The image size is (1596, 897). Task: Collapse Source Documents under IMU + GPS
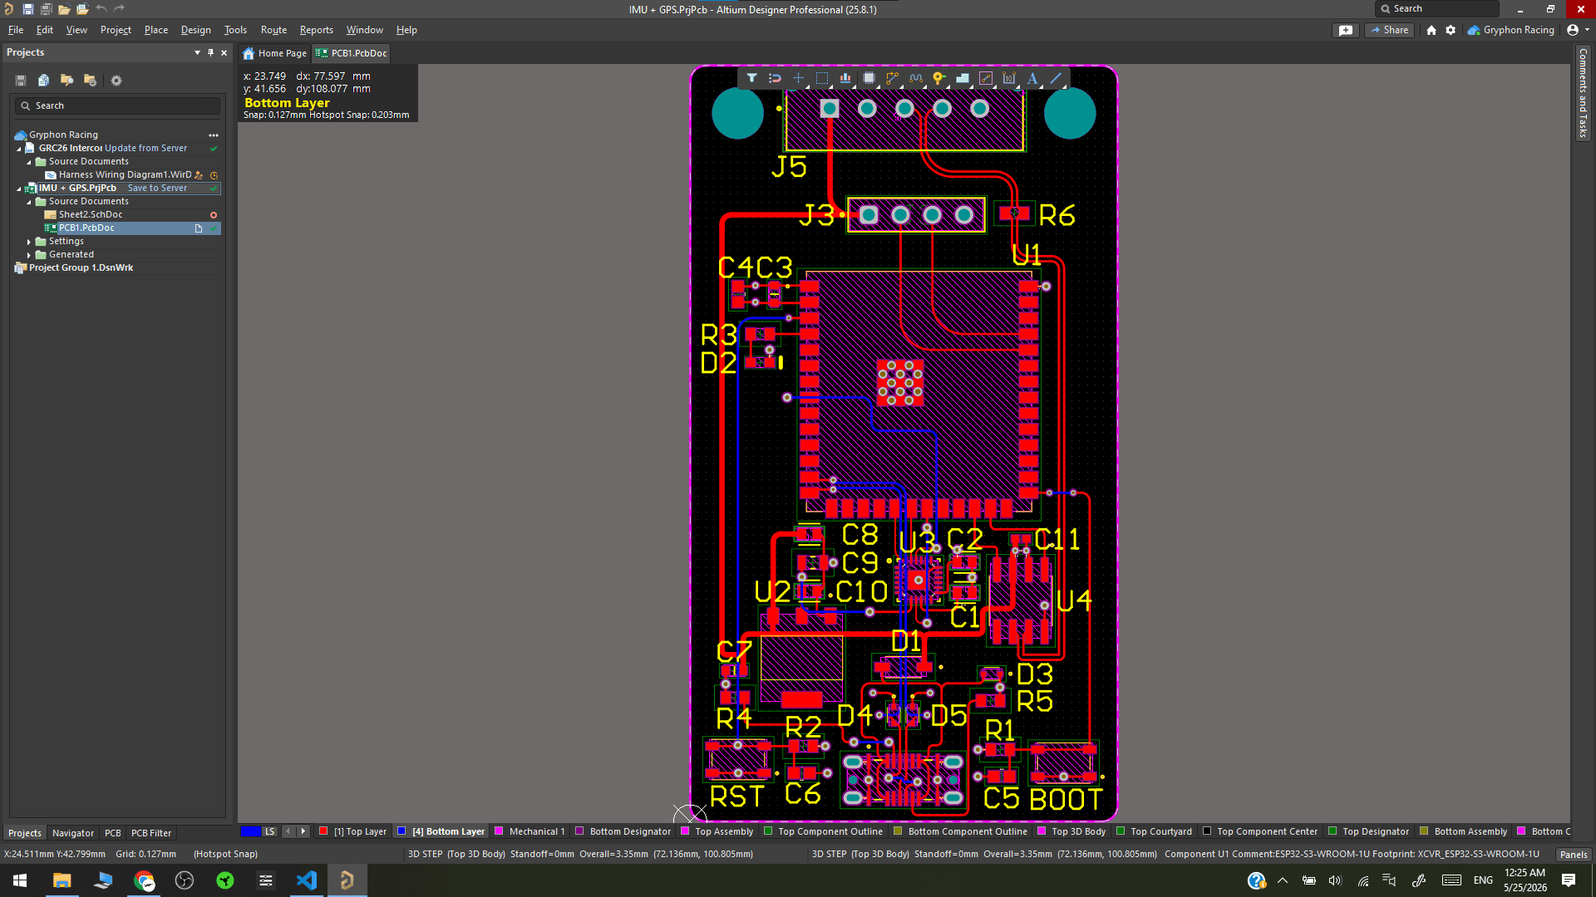pos(29,202)
